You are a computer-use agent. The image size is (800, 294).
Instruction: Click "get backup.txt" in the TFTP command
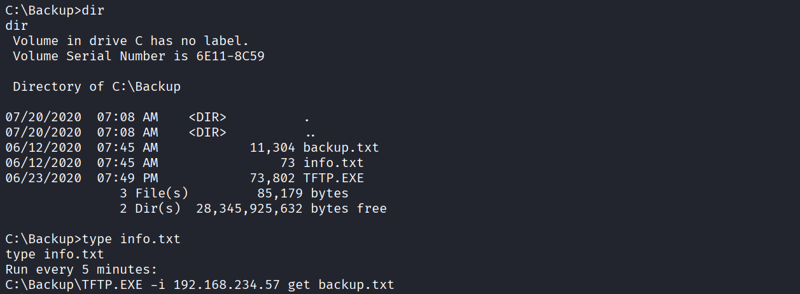point(340,285)
